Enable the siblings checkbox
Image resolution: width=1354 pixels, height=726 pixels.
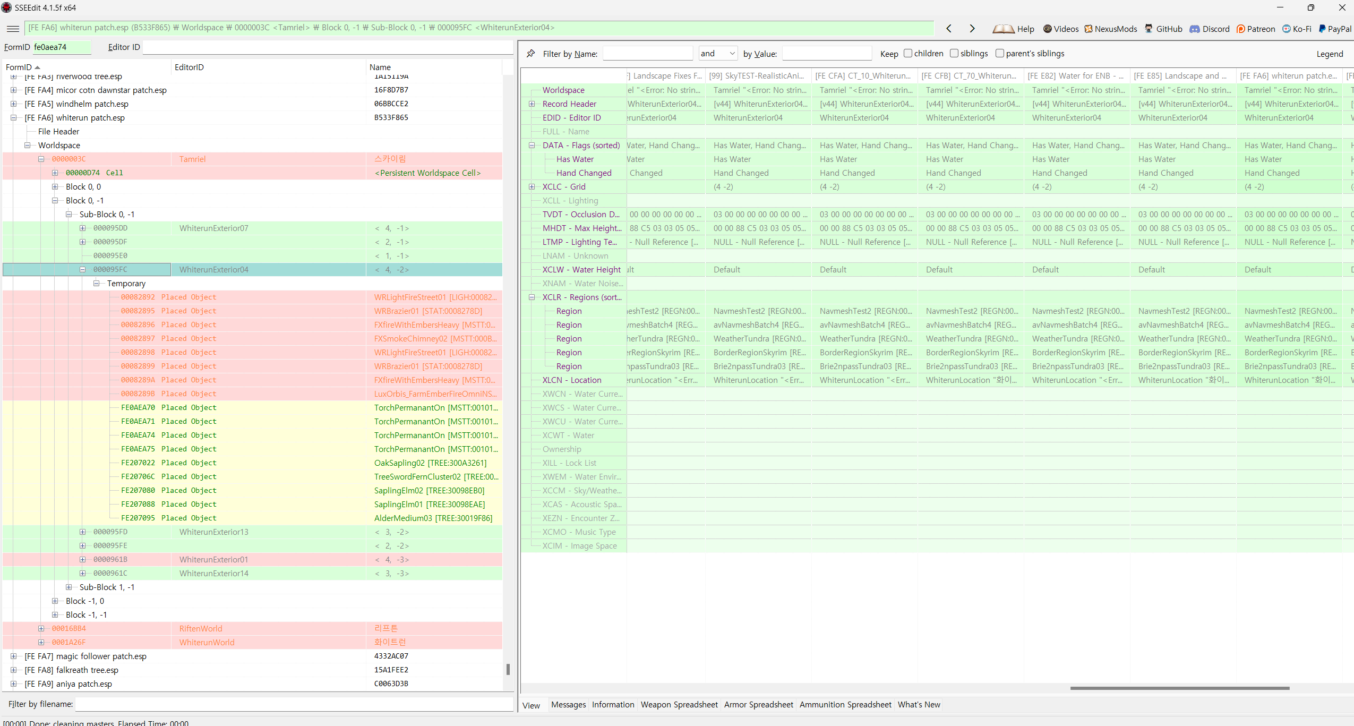954,53
